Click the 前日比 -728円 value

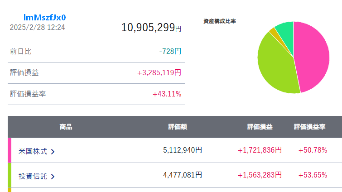170,52
